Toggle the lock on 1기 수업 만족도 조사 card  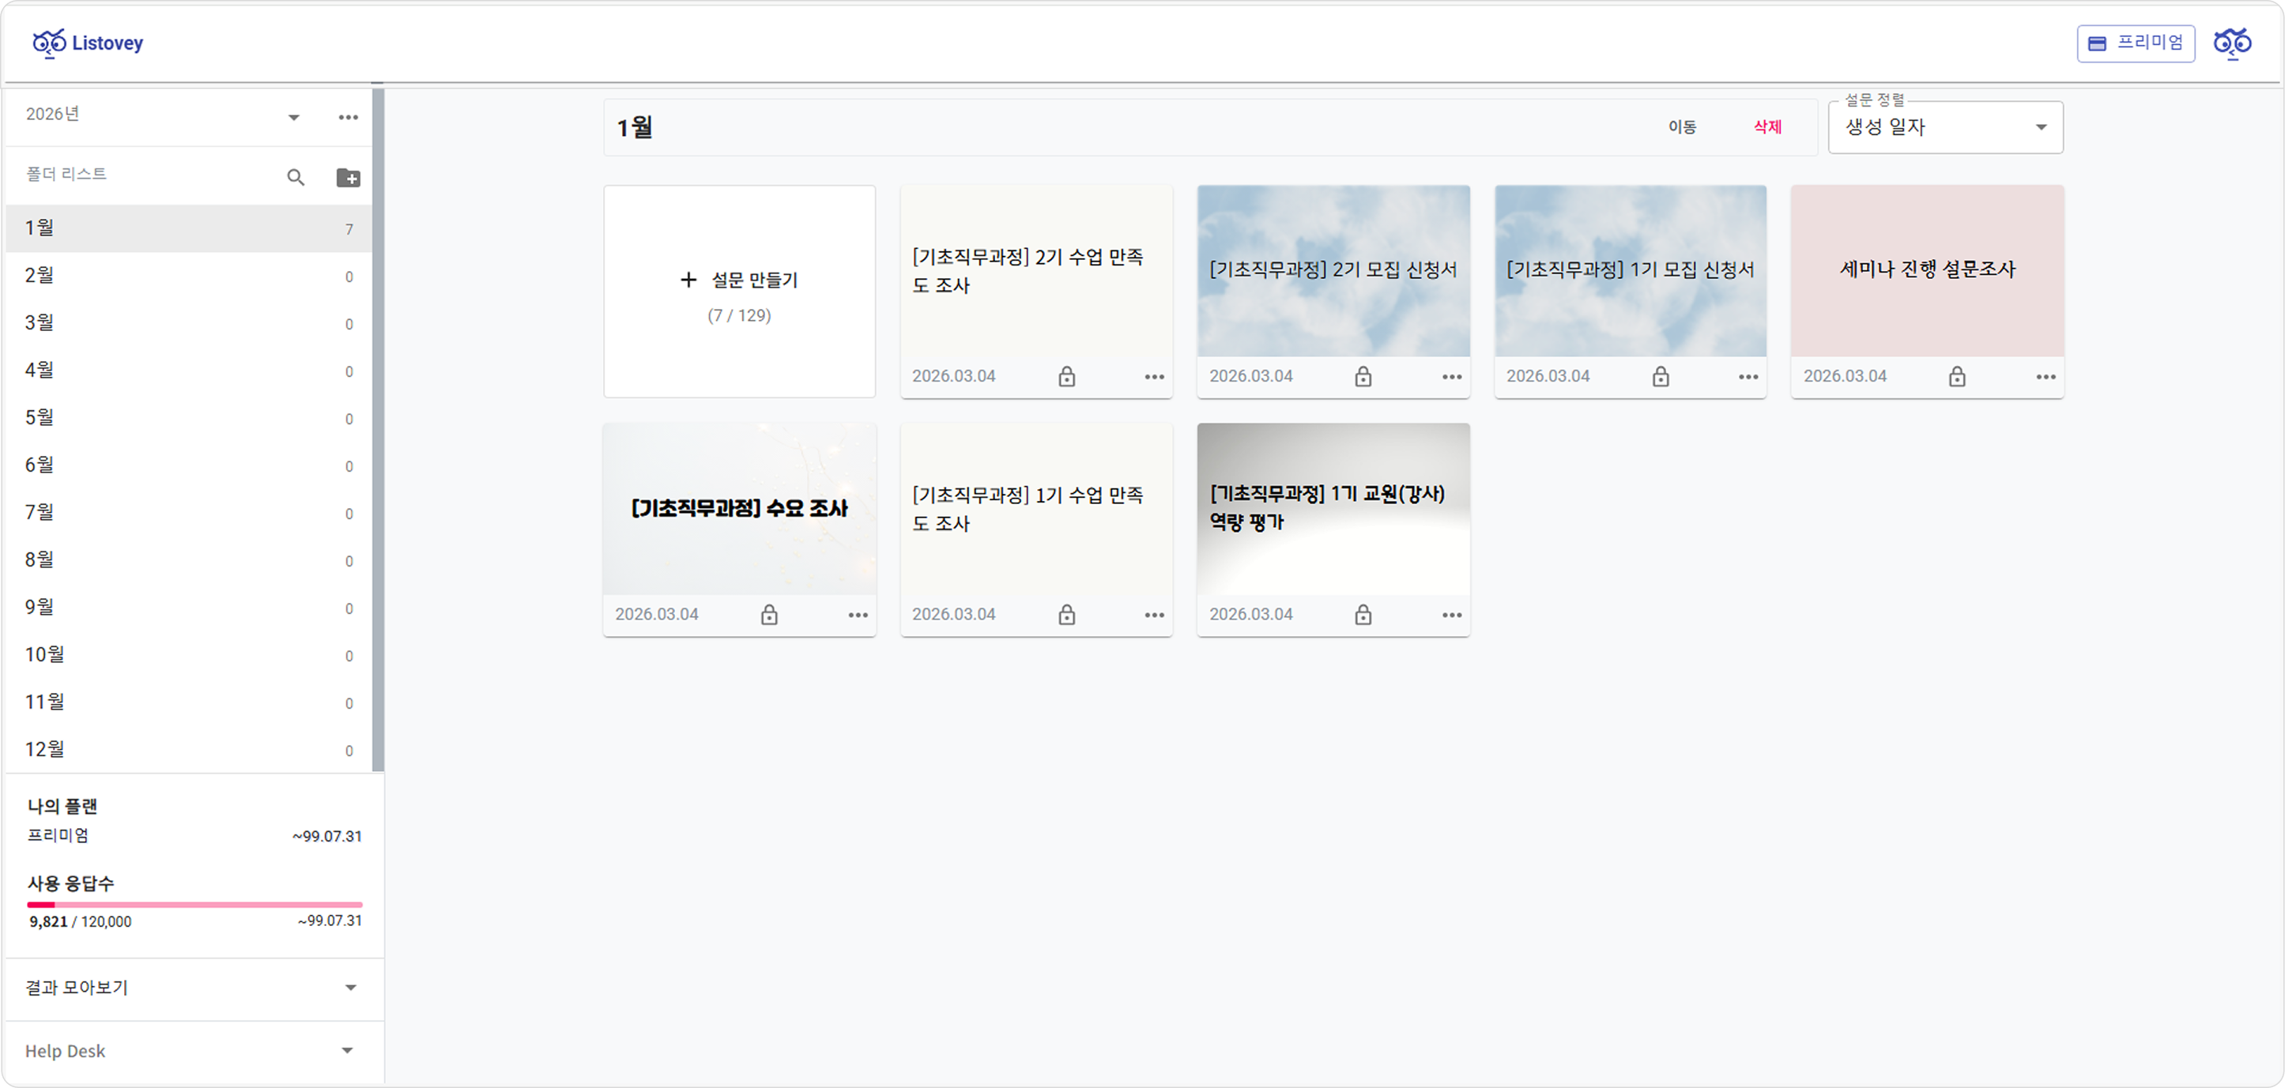[x=1066, y=615]
